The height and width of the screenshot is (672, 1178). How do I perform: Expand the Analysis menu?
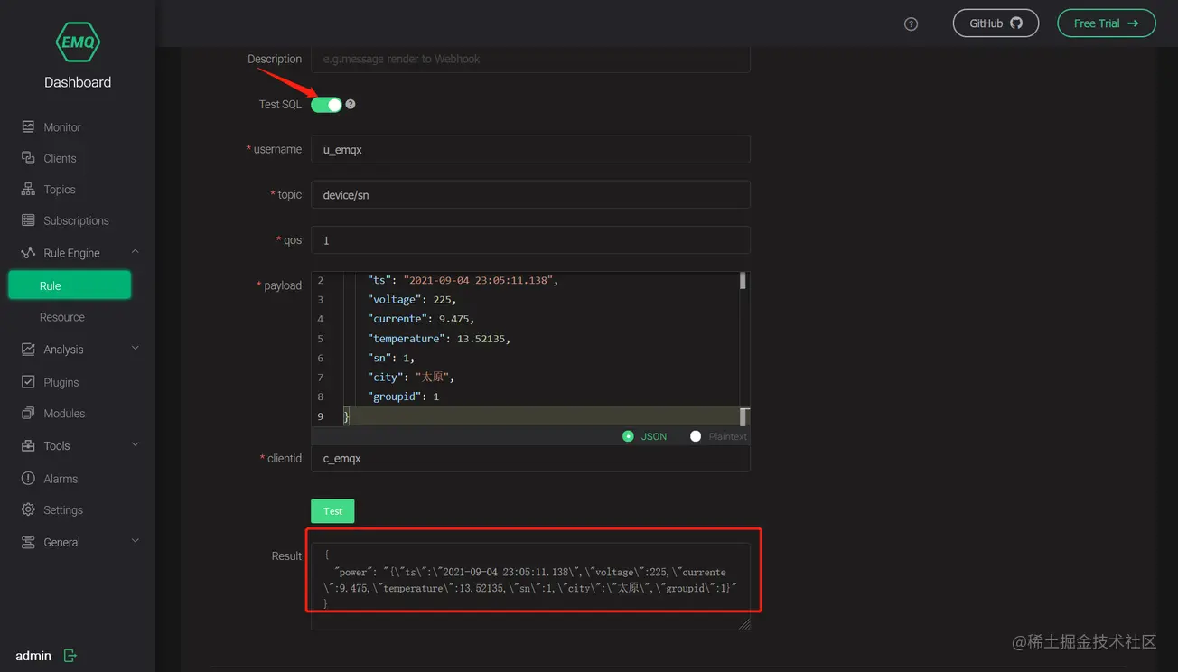point(136,349)
